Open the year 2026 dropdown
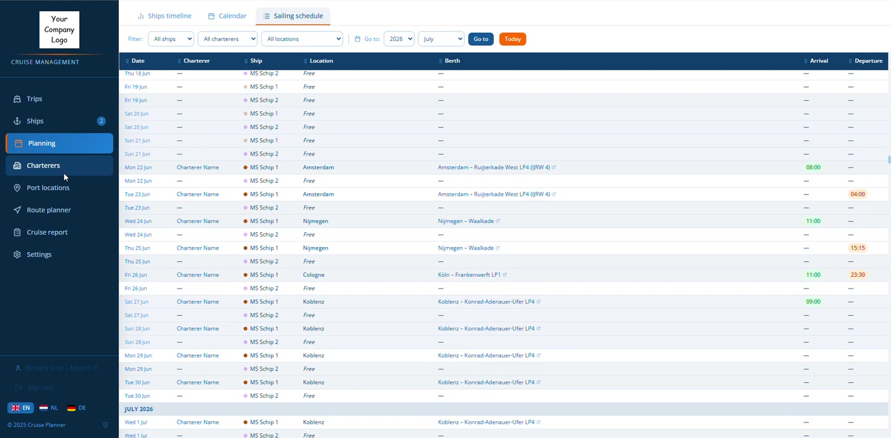Image resolution: width=891 pixels, height=438 pixels. pyautogui.click(x=399, y=39)
